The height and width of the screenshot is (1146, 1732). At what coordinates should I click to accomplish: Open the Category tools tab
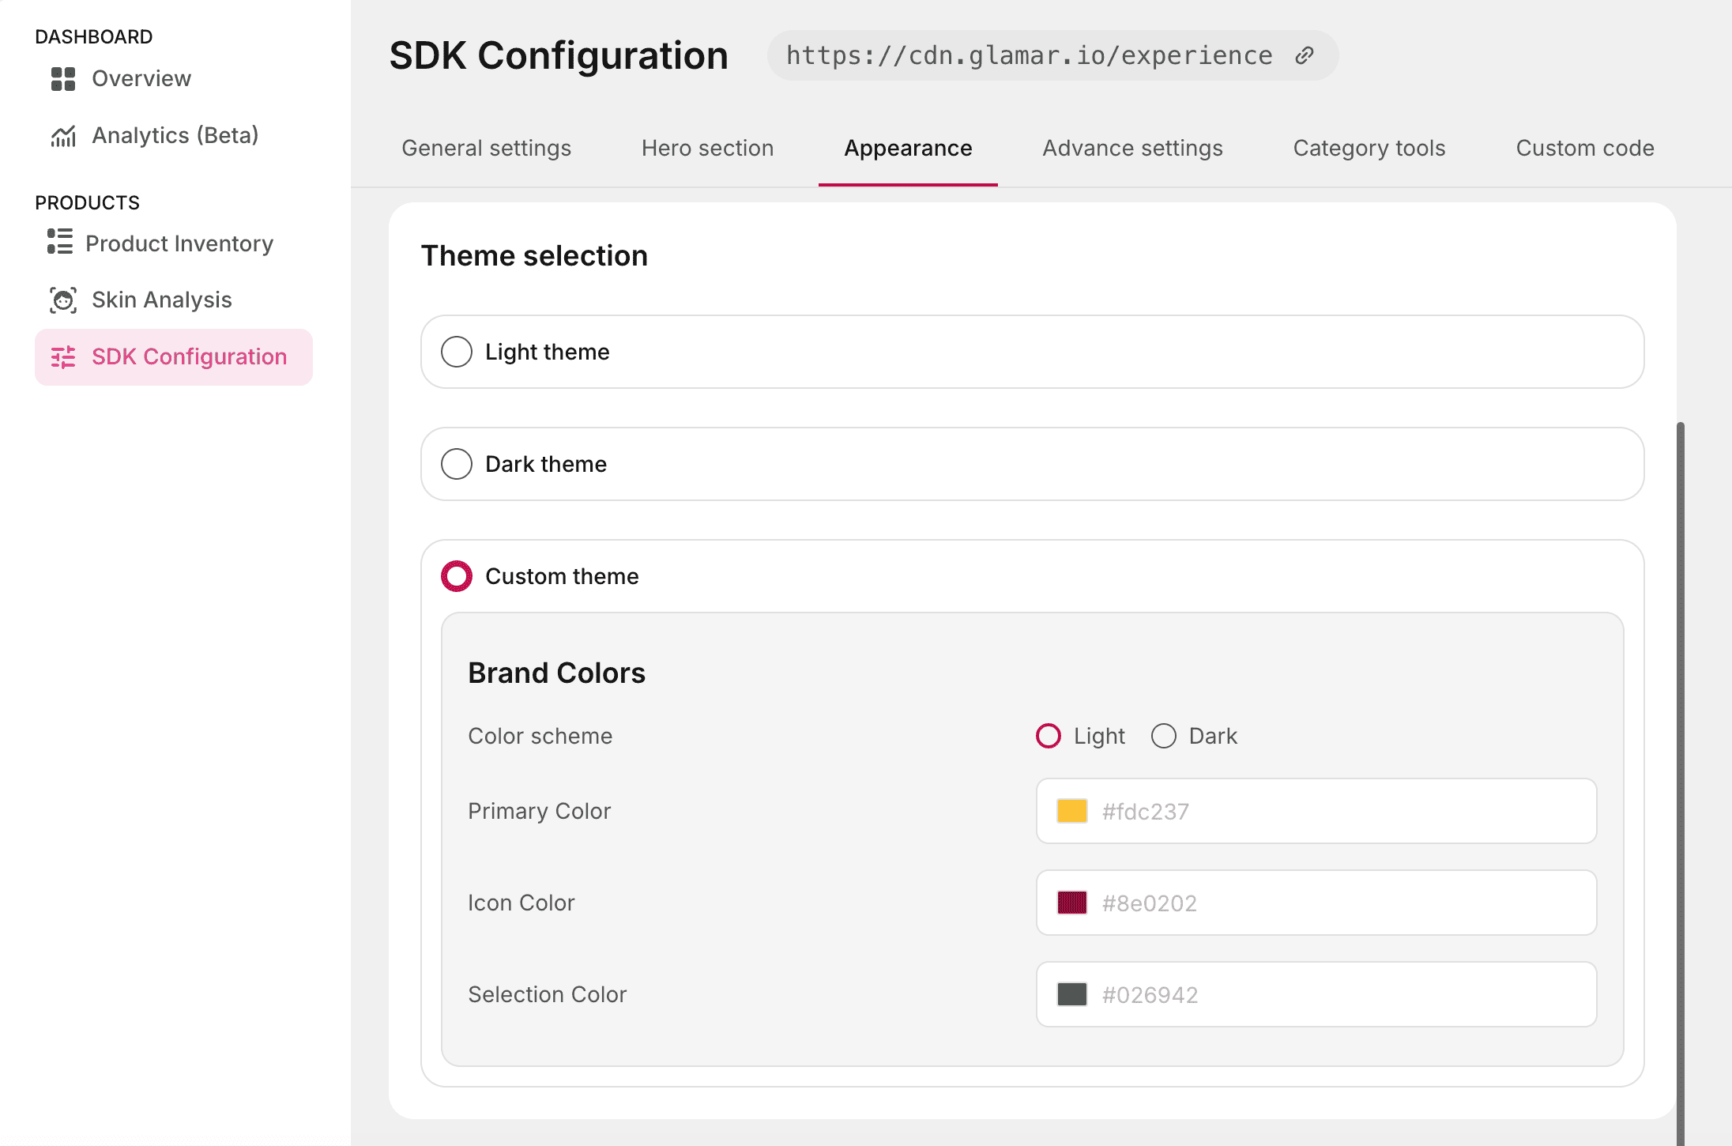pos(1369,149)
